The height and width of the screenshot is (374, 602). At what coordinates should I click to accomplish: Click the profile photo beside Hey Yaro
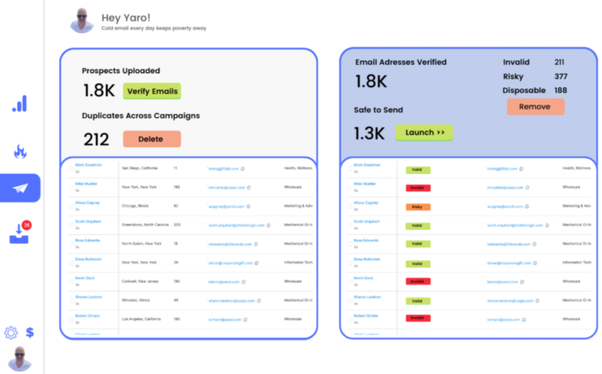pyautogui.click(x=82, y=20)
